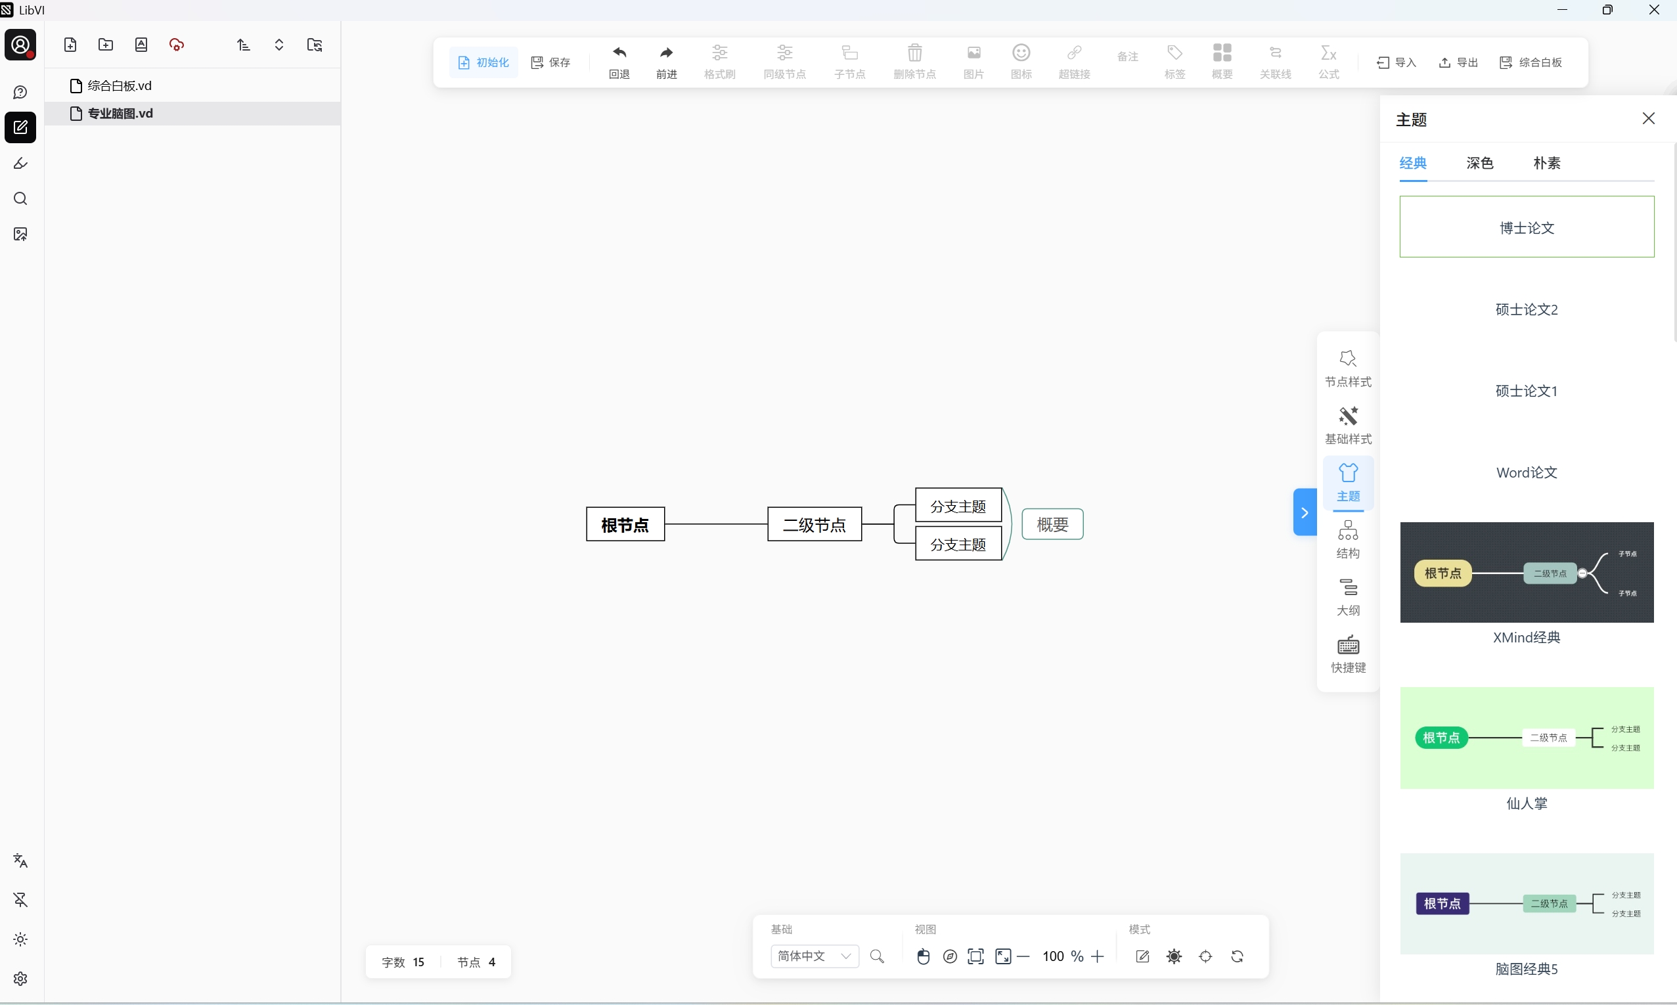Click the mouse mode icon in bottom bar
The height and width of the screenshot is (1005, 1677).
pyautogui.click(x=923, y=956)
